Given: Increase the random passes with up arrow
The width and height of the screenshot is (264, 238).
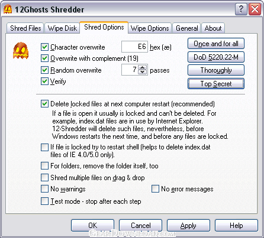Looking at the screenshot, I should pyautogui.click(x=143, y=67).
